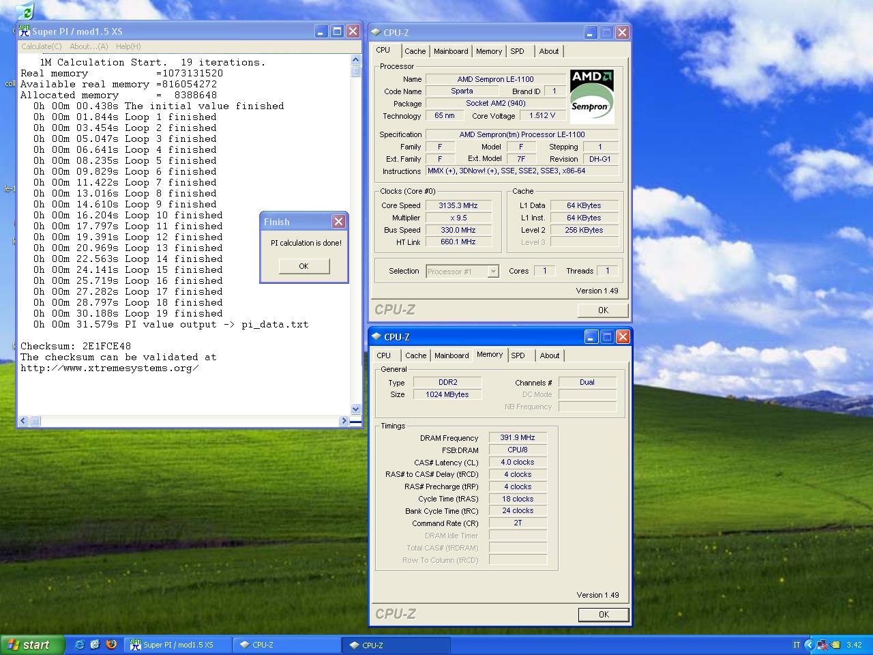This screenshot has width=873, height=655.
Task: Click the AMD Sempron logo image
Action: coord(591,96)
